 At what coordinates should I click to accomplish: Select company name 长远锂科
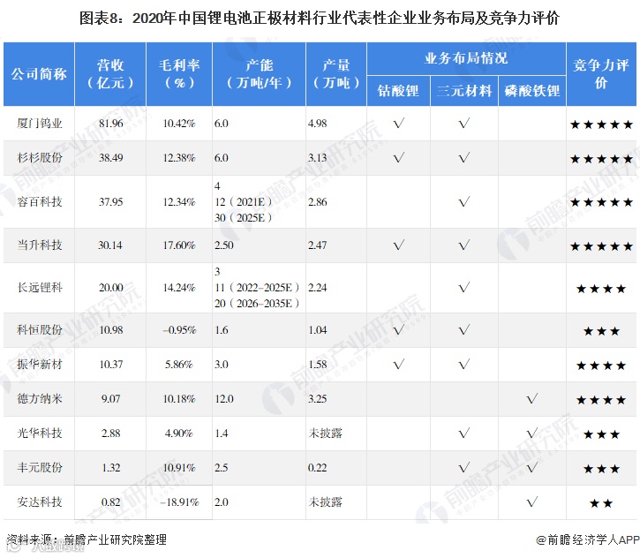[39, 287]
